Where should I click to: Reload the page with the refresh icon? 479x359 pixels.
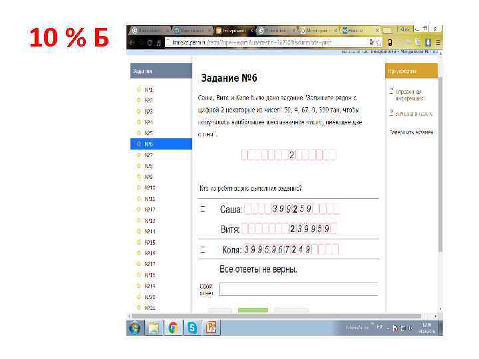point(150,43)
